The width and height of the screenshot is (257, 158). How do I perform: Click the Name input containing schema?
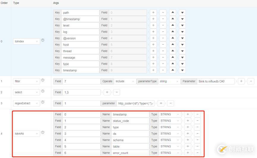(130, 140)
